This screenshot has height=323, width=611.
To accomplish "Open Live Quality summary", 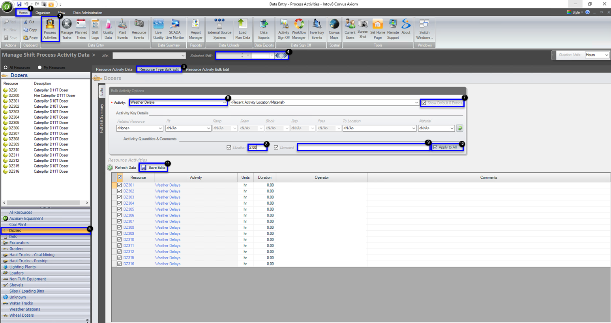I will (x=158, y=29).
